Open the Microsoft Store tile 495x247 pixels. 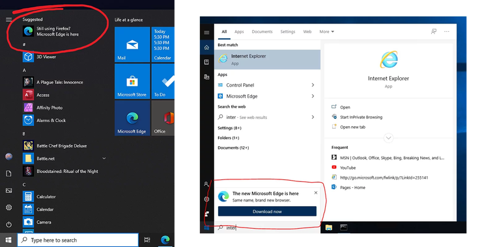point(132,81)
